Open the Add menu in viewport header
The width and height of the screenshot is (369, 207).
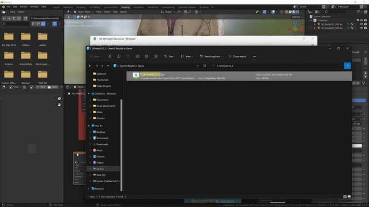point(115,11)
